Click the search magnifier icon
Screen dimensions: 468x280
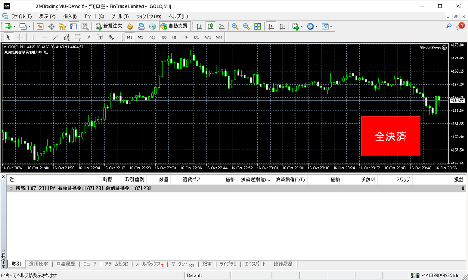[x=449, y=26]
